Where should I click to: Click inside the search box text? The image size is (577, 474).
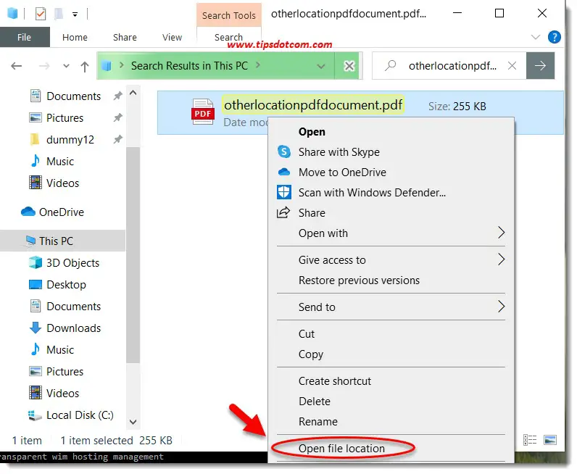[452, 66]
